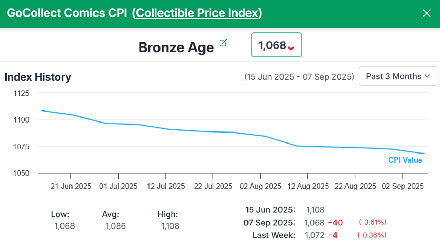Click the High value 1,108

tap(170, 226)
